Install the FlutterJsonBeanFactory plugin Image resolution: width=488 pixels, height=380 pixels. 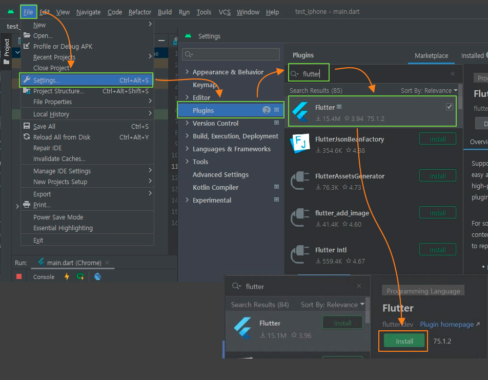coord(438,139)
